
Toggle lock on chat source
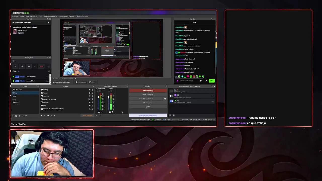click(x=92, y=106)
